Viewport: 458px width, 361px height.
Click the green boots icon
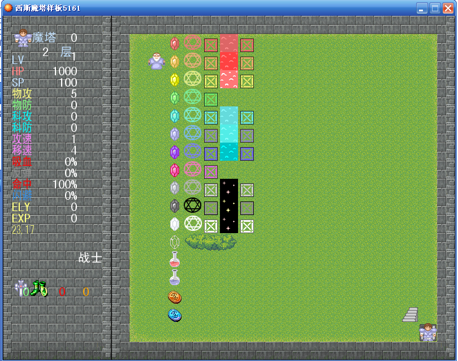coord(39,288)
